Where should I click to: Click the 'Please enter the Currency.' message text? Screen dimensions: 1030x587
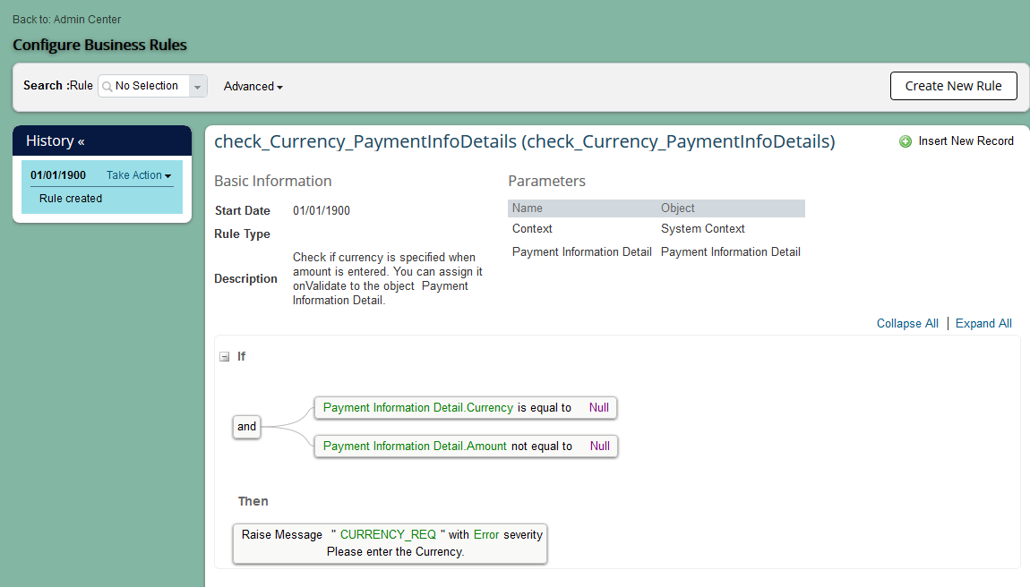pos(396,552)
